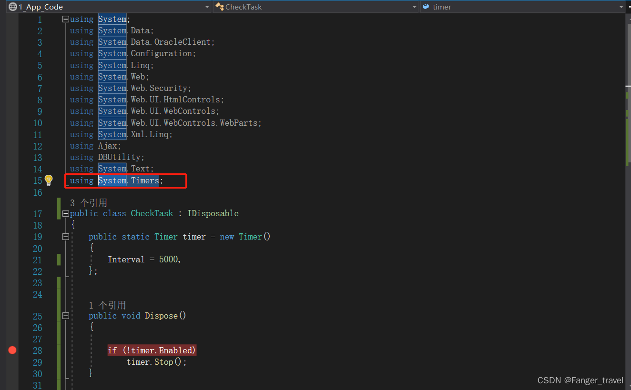Open the CheckTask dropdown in the navigation bar
631x390 pixels.
pos(414,7)
